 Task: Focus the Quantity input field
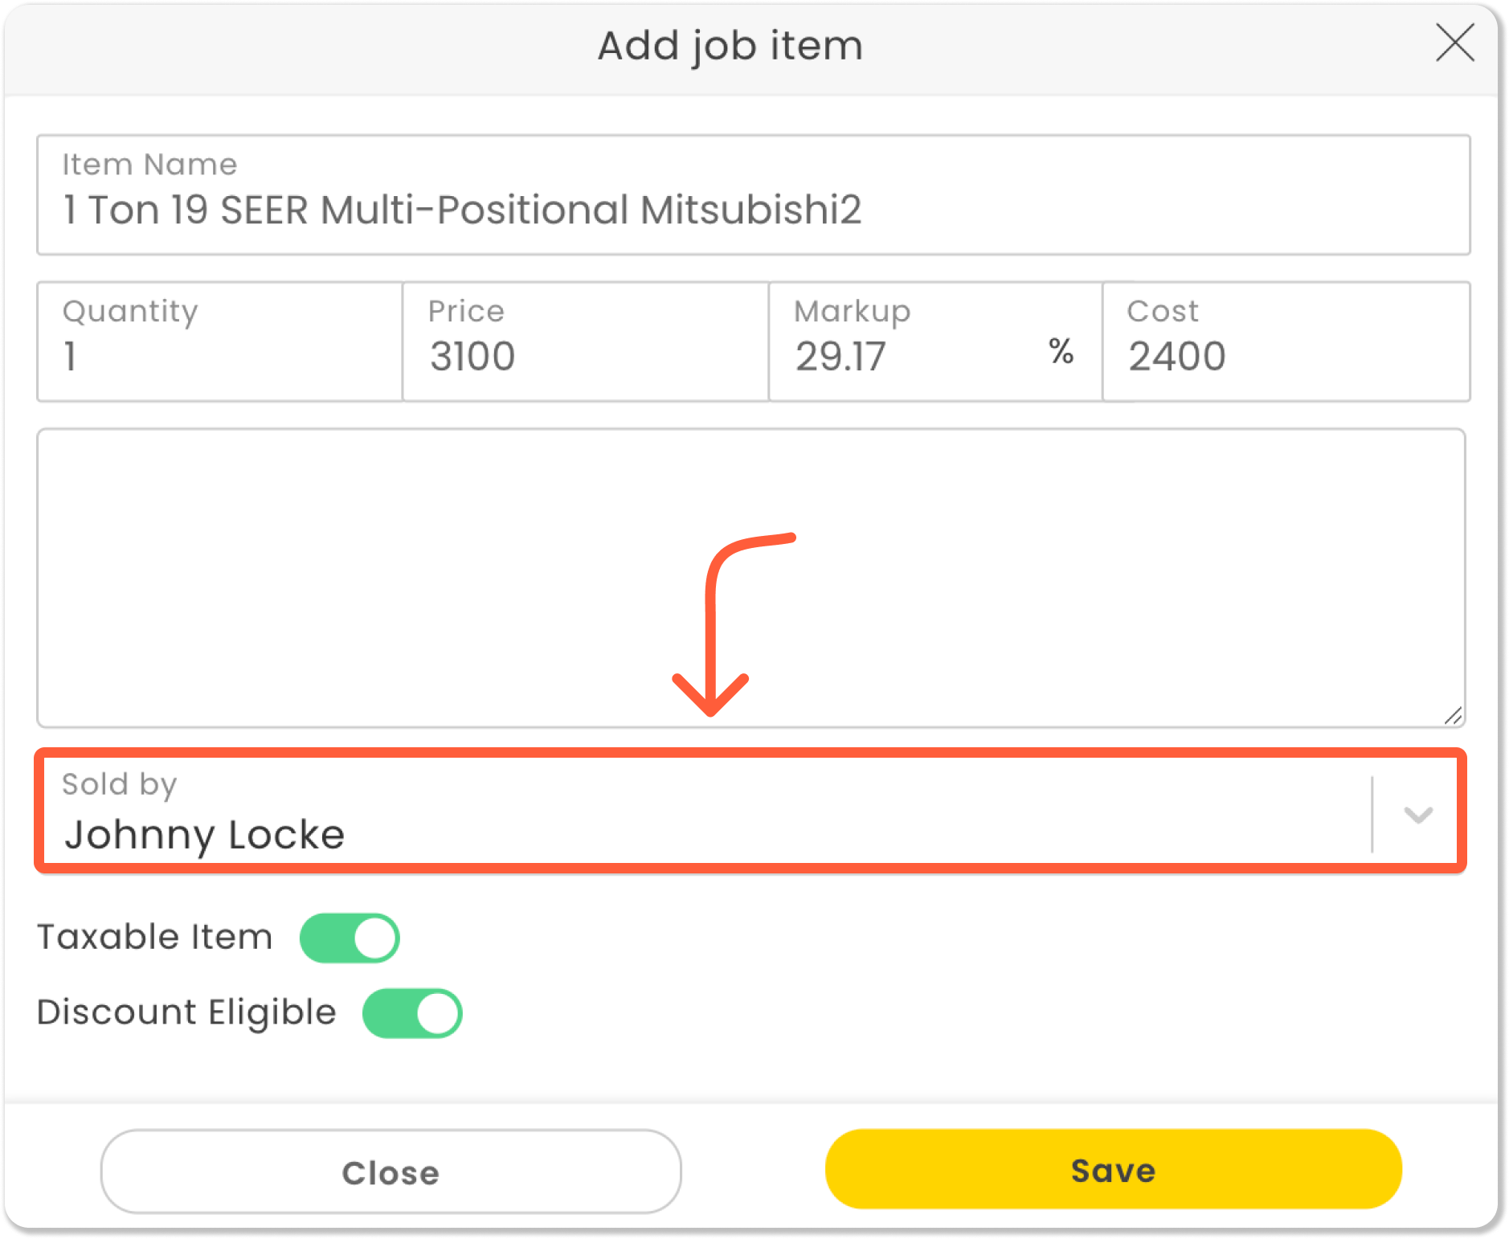pos(219,356)
